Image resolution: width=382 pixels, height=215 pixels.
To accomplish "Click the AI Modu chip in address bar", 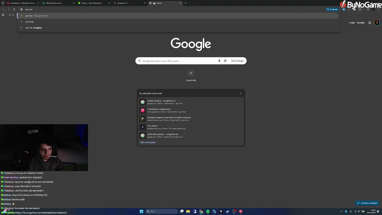I will tap(332, 10).
